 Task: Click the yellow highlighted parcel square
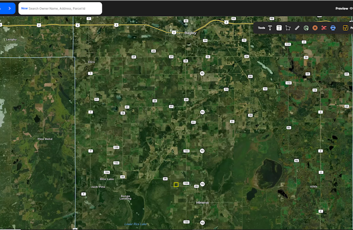tap(176, 185)
